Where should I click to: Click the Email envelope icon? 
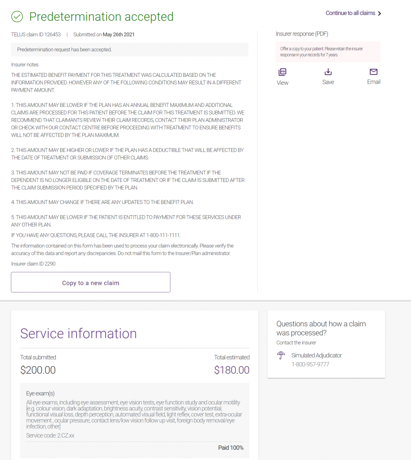tap(374, 72)
